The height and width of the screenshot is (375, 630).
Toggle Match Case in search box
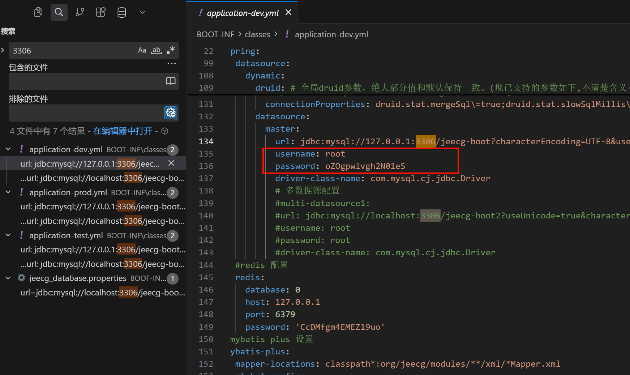coord(142,50)
